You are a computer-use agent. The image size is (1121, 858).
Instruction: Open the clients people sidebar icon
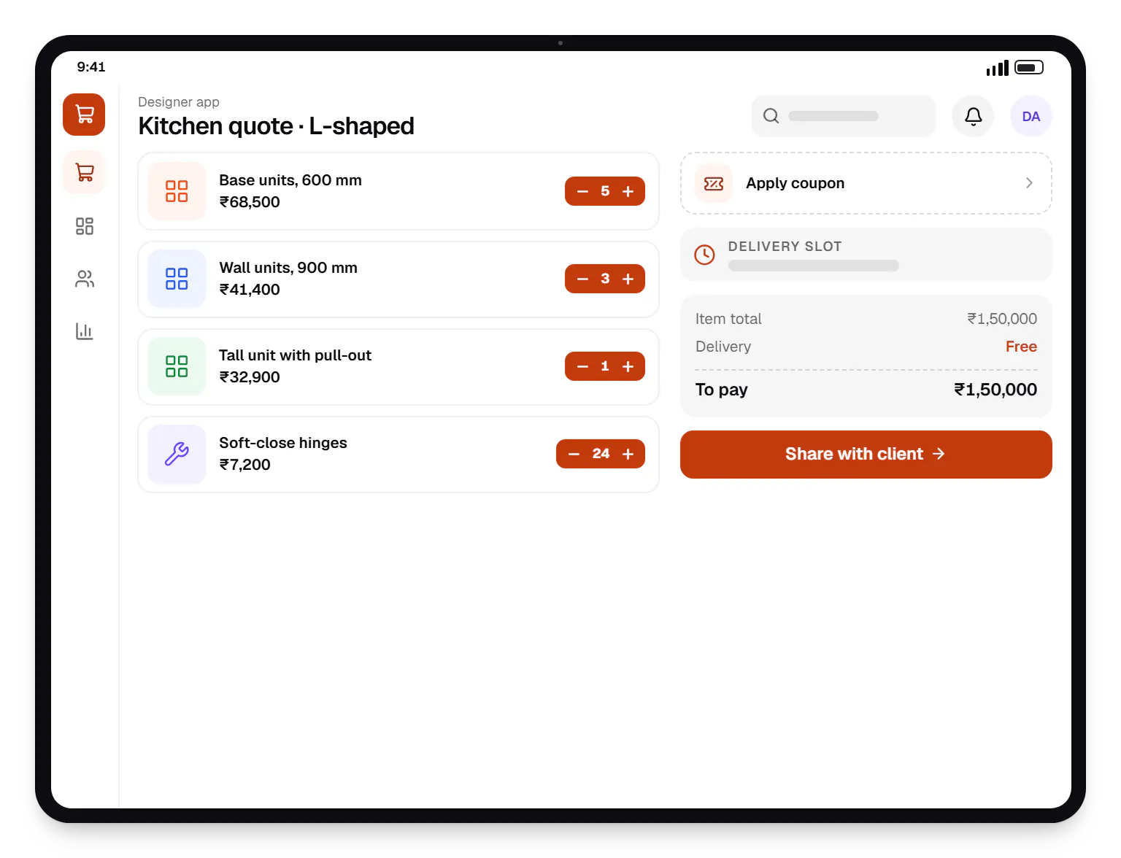point(85,279)
